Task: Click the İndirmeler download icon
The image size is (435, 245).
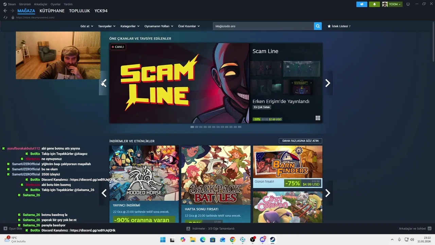Action: point(188,229)
